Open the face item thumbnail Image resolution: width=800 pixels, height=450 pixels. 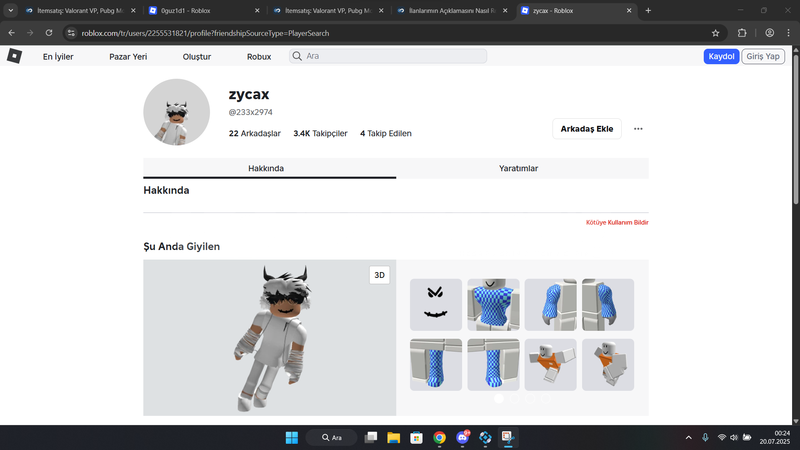(436, 305)
